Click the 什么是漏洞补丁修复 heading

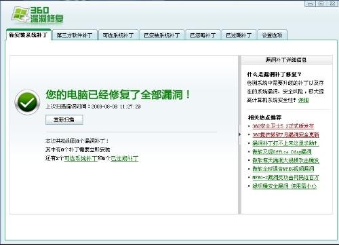pos(274,74)
